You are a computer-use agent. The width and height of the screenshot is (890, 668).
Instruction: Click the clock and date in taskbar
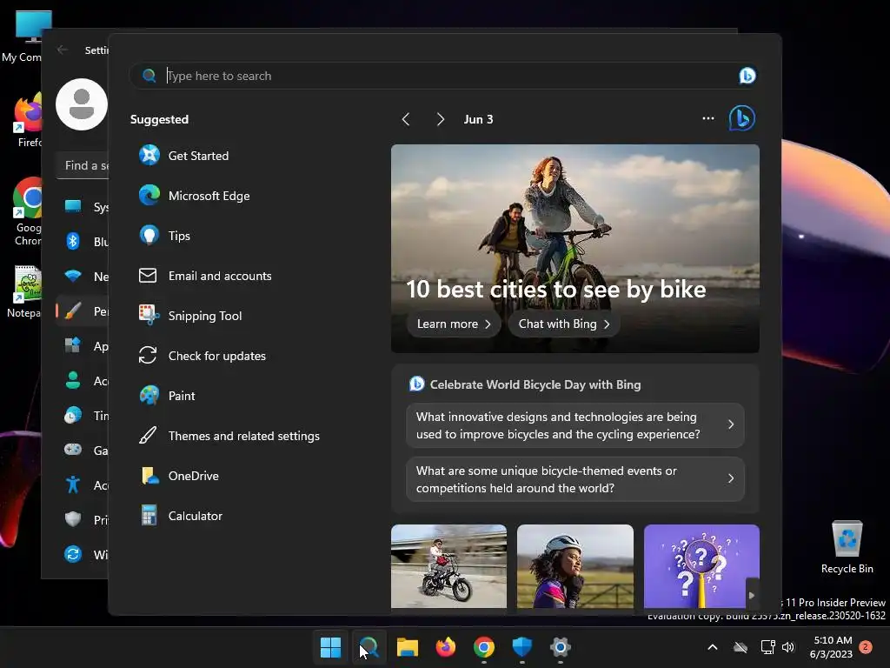click(x=832, y=647)
